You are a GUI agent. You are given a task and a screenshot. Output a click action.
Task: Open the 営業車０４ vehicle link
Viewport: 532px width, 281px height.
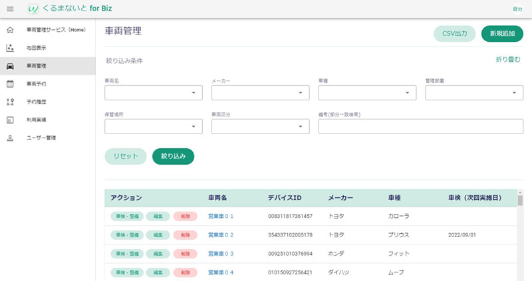(x=221, y=272)
